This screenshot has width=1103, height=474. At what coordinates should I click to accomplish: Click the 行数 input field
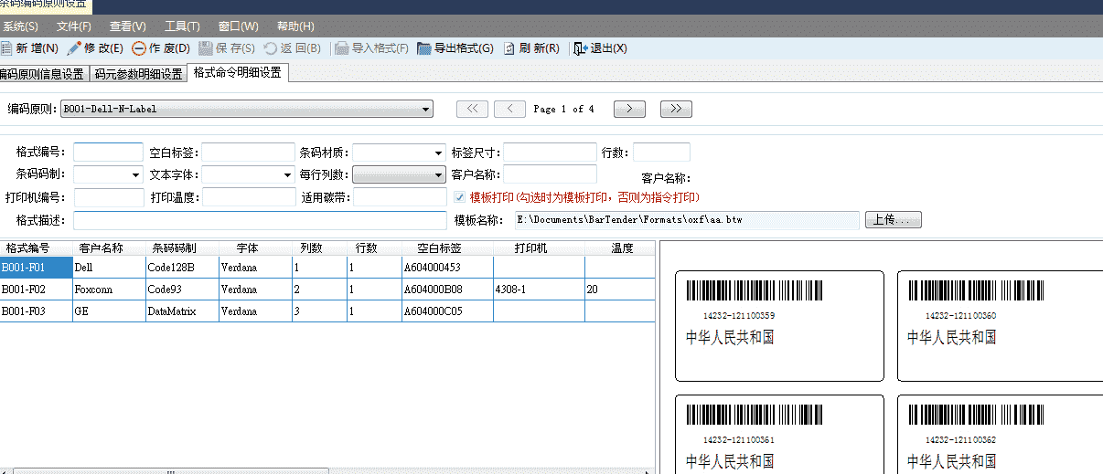661,153
